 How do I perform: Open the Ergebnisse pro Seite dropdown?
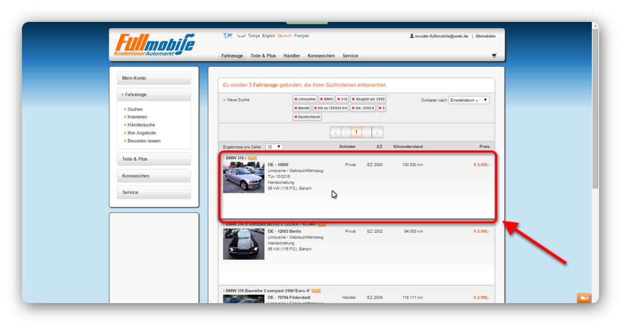coord(274,146)
